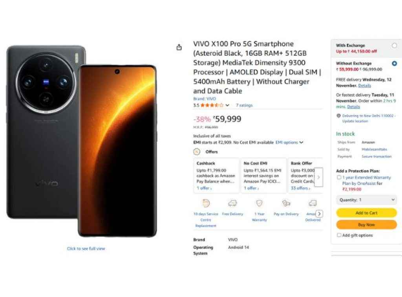Screen dimensions: 402x297
Task: Click the Pay on Delivery icon
Action: pyautogui.click(x=285, y=203)
